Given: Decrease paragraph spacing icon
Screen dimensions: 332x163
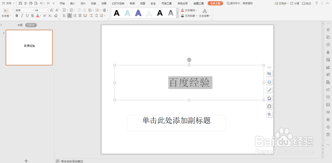Looking at the screenshot, I should pos(96,16).
